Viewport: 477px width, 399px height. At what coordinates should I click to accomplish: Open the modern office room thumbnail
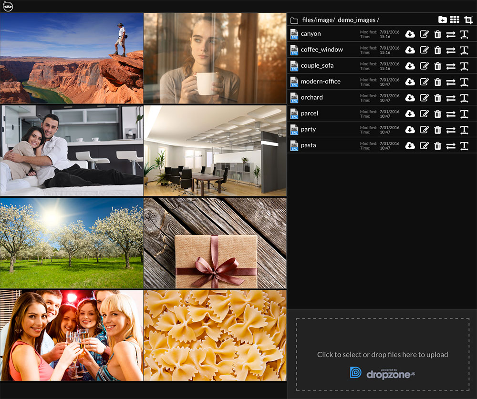pyautogui.click(x=215, y=151)
